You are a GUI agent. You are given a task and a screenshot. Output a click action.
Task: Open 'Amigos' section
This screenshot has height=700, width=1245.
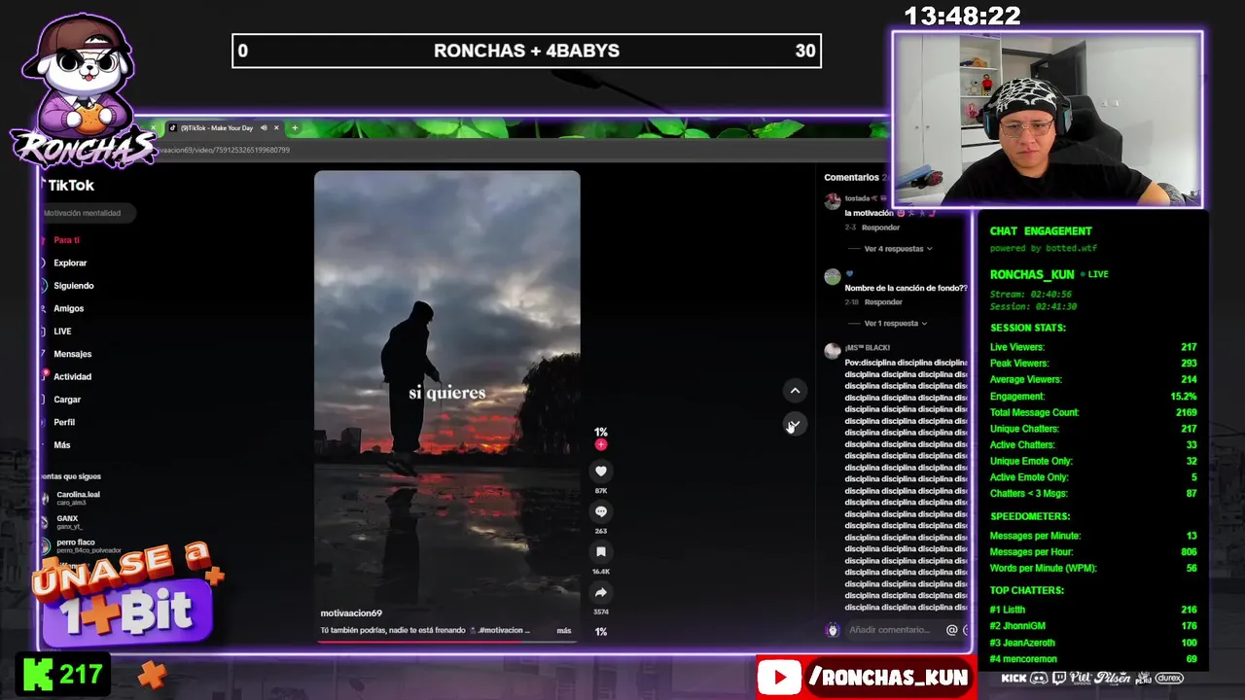(69, 308)
